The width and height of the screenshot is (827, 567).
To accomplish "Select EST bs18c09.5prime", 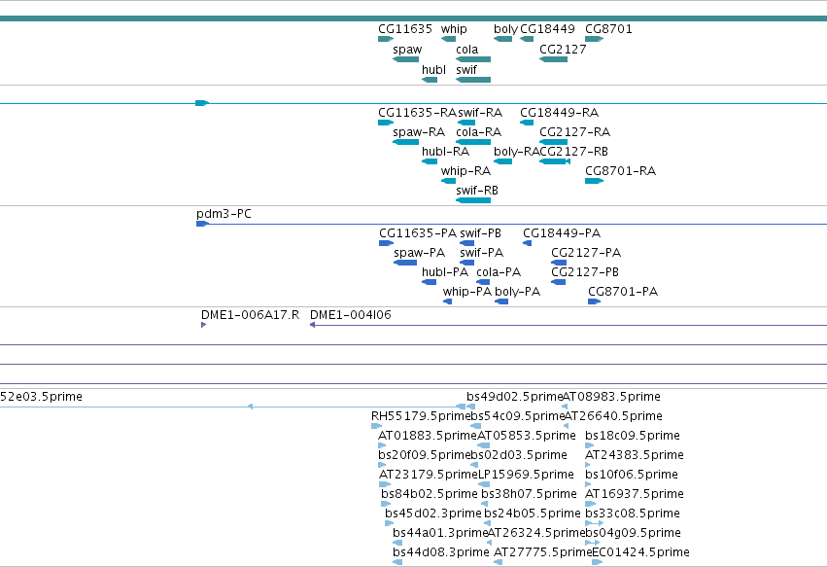I will point(590,445).
